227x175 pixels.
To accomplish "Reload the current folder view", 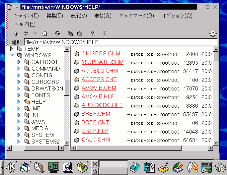I will 57,33.
